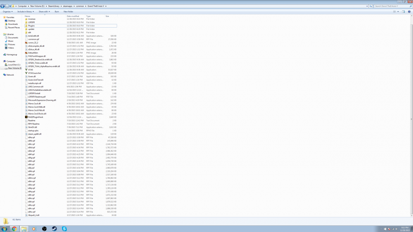Open the address bar history dropdown
This screenshot has width=413, height=232.
coord(367,6)
